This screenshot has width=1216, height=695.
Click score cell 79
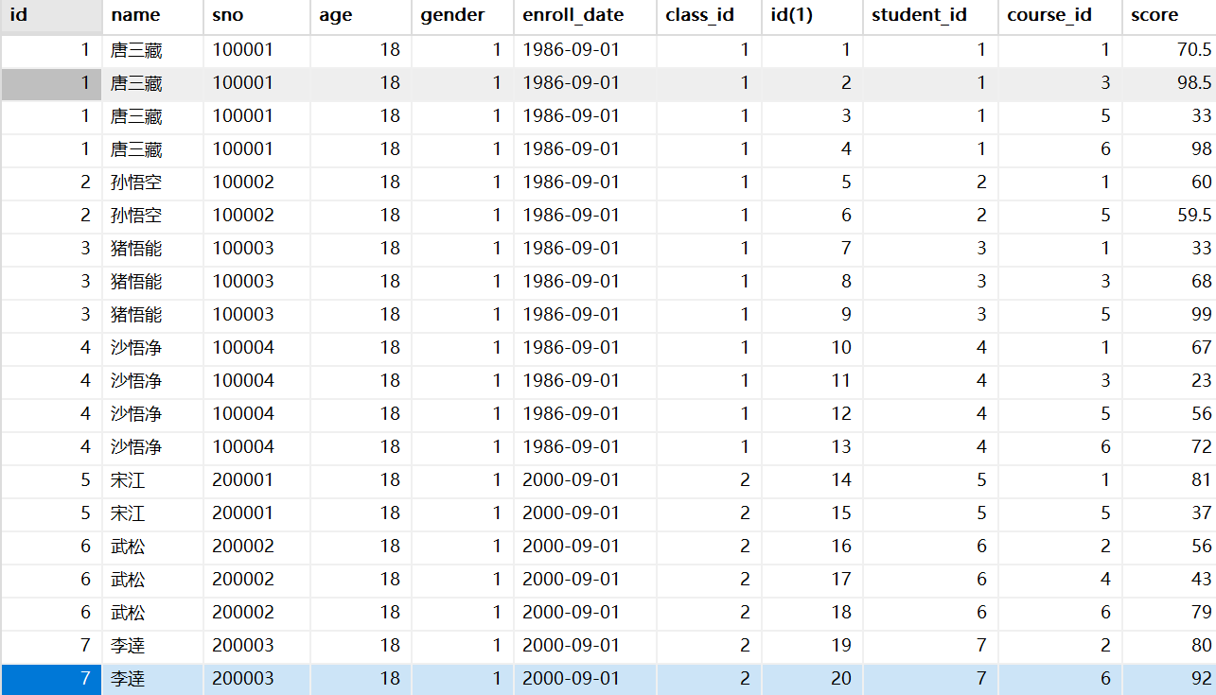[1169, 613]
